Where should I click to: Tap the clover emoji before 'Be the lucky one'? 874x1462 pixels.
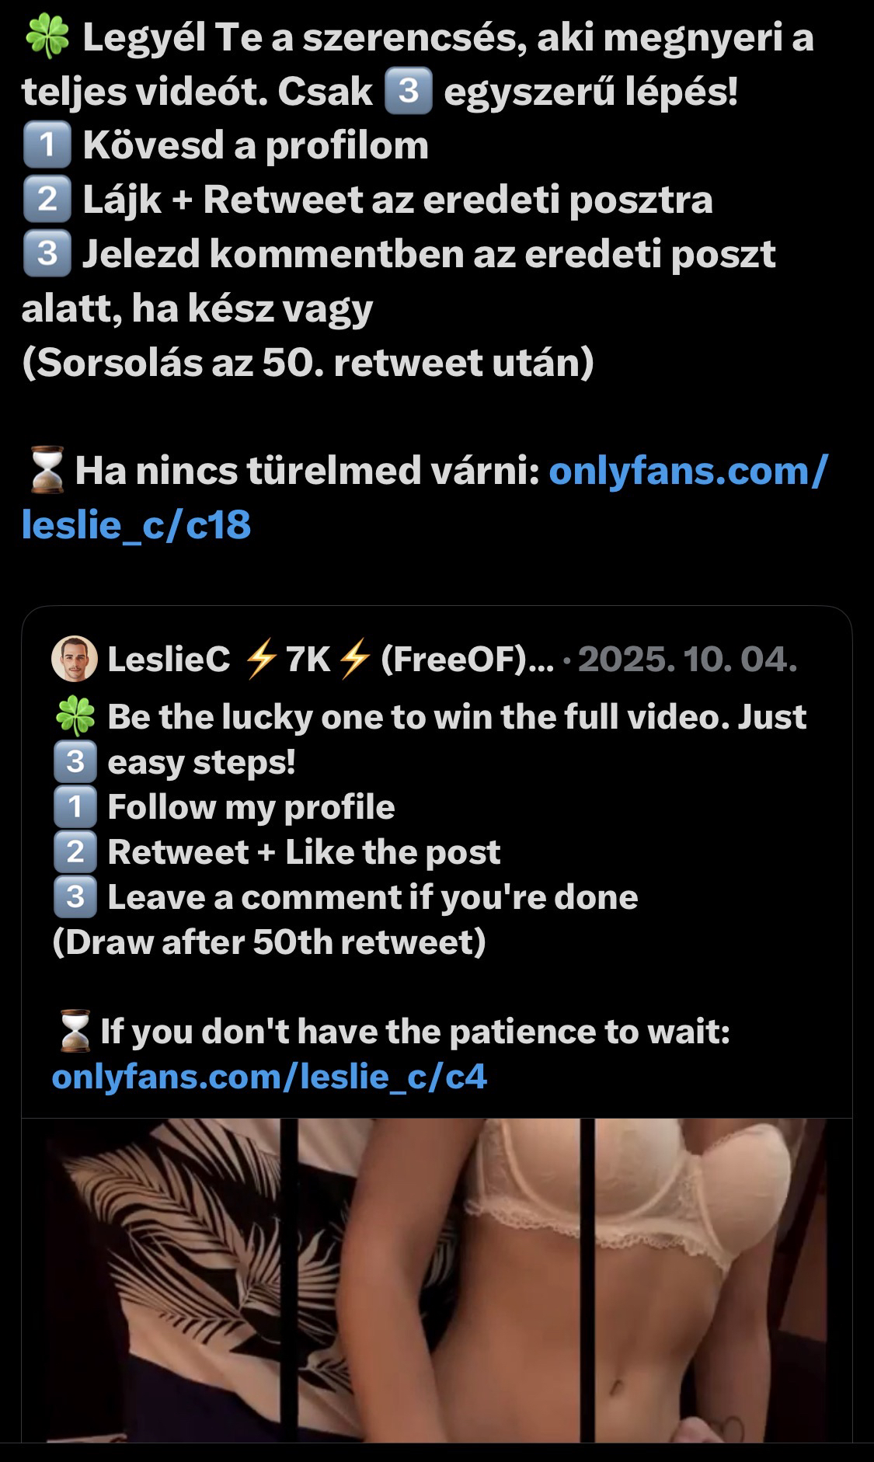[x=75, y=717]
